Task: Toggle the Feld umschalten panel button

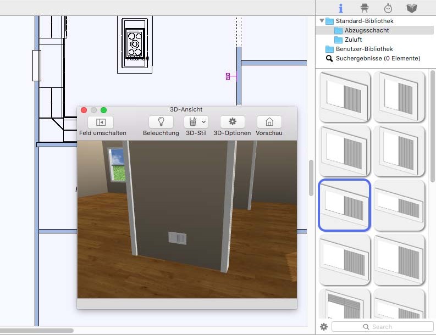Action: [101, 122]
